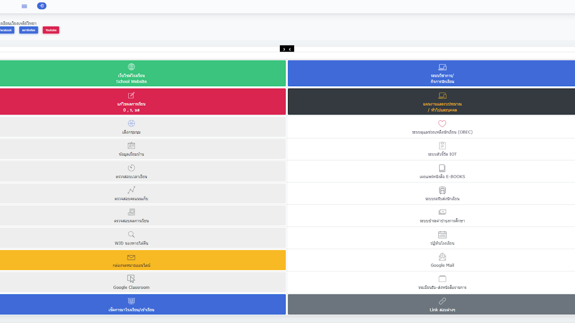The height and width of the screenshot is (323, 575).
Task: Open the red grade correction tile
Action: [131, 102]
